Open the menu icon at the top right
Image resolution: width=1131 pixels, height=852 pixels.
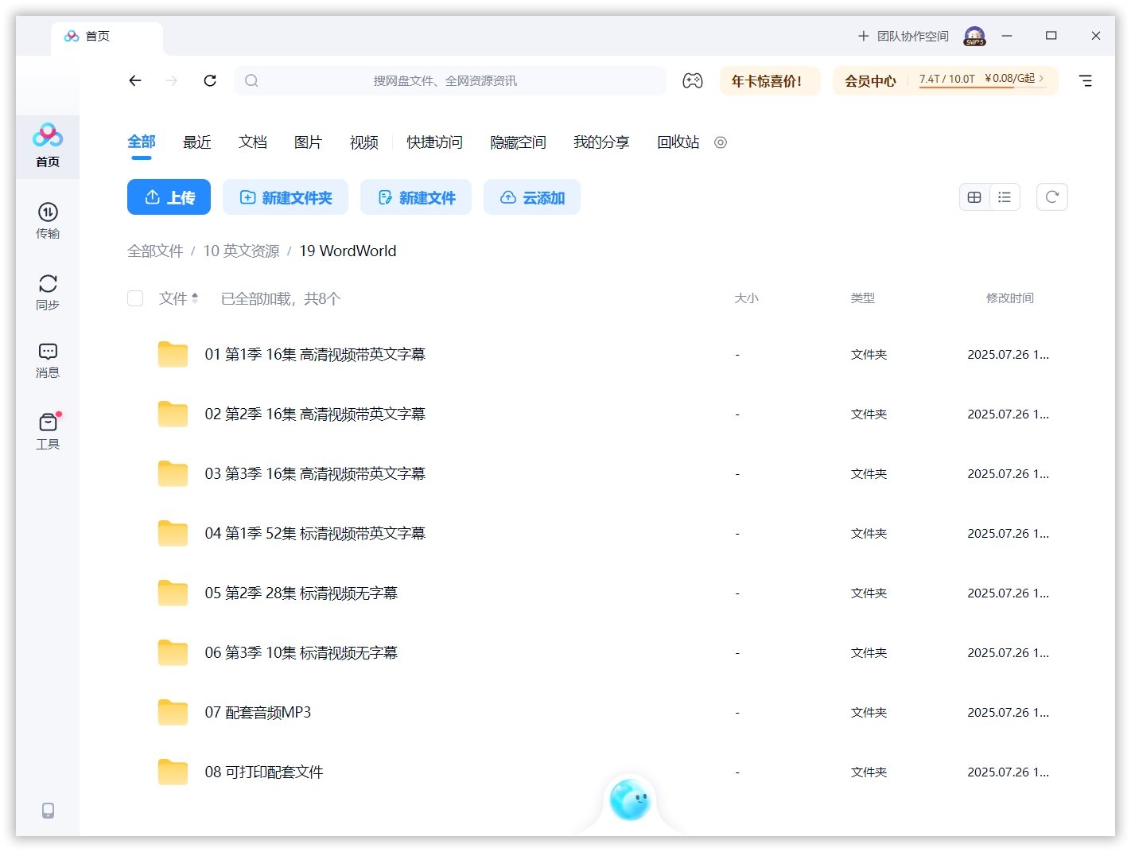coord(1085,80)
